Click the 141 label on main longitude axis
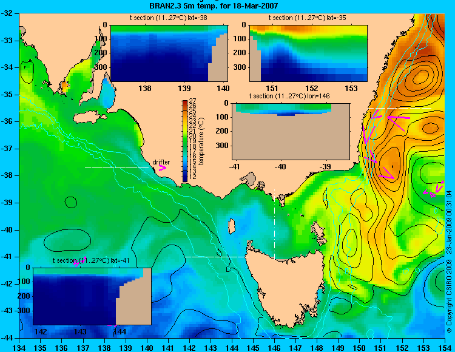Screen dimensions: 455x352 point(168,347)
